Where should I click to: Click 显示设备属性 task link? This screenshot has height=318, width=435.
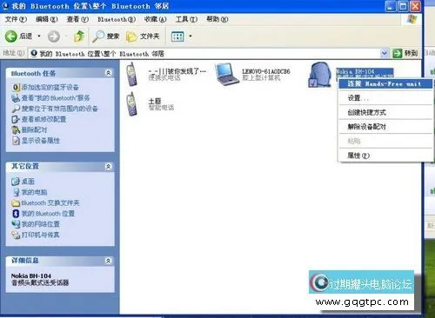[41, 141]
